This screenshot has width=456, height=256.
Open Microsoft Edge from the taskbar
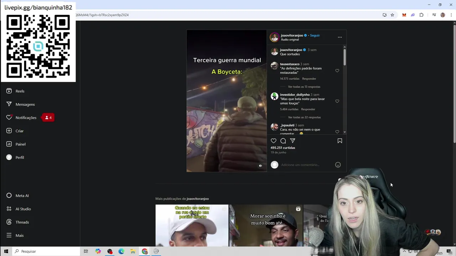point(121,251)
